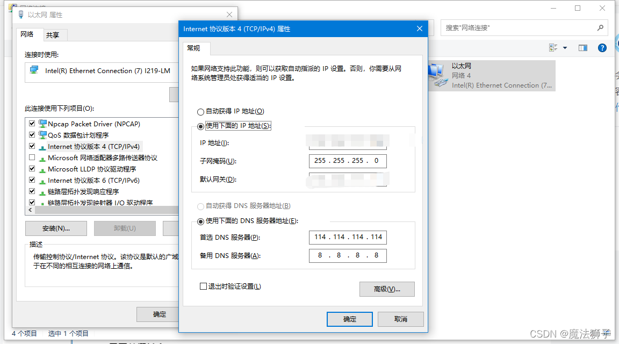Image resolution: width=619 pixels, height=344 pixels.
Task: Click the 安装 button
Action: (56, 228)
